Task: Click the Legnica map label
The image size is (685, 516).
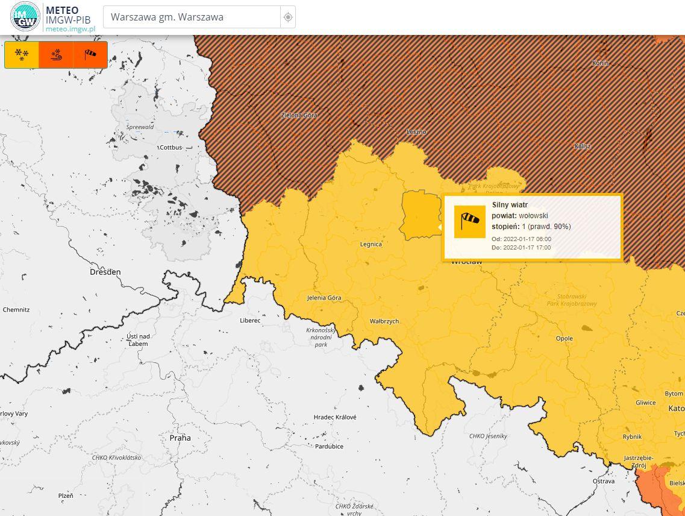Action: pyautogui.click(x=371, y=244)
